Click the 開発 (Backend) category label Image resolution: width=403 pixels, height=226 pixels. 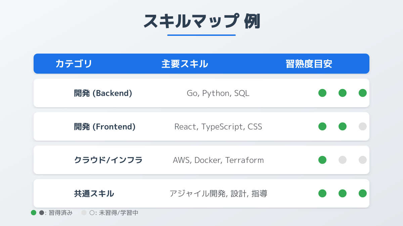point(103,93)
